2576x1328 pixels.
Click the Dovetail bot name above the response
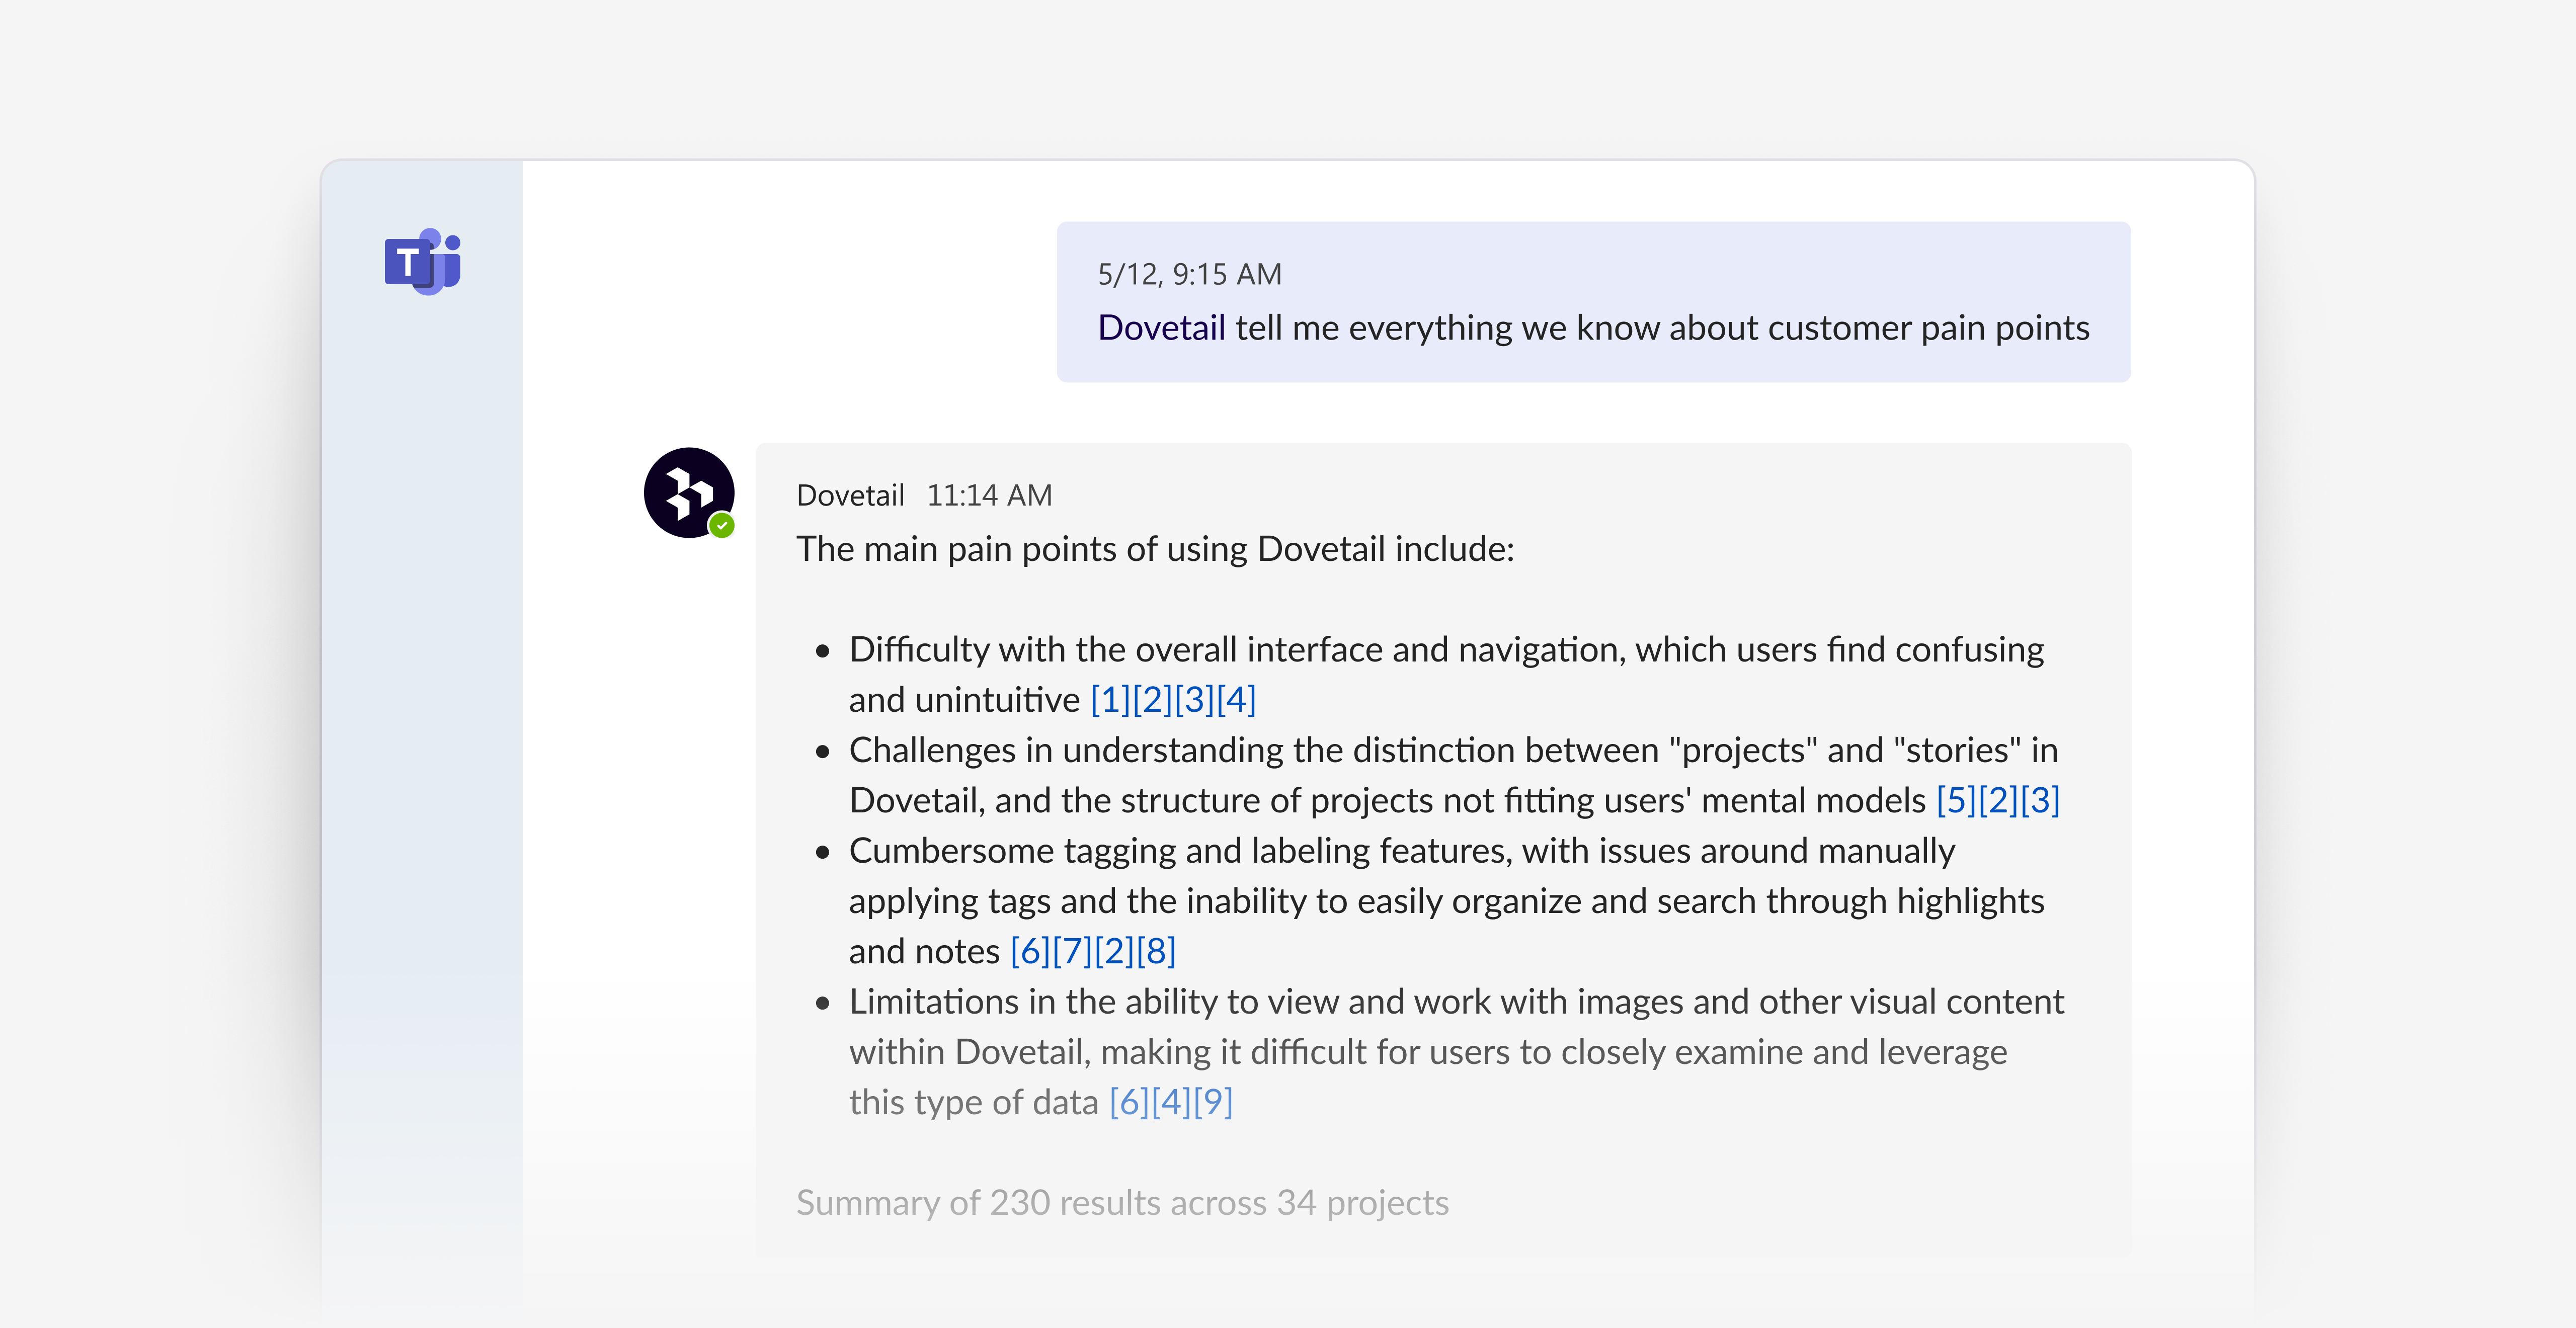pyautogui.click(x=851, y=494)
